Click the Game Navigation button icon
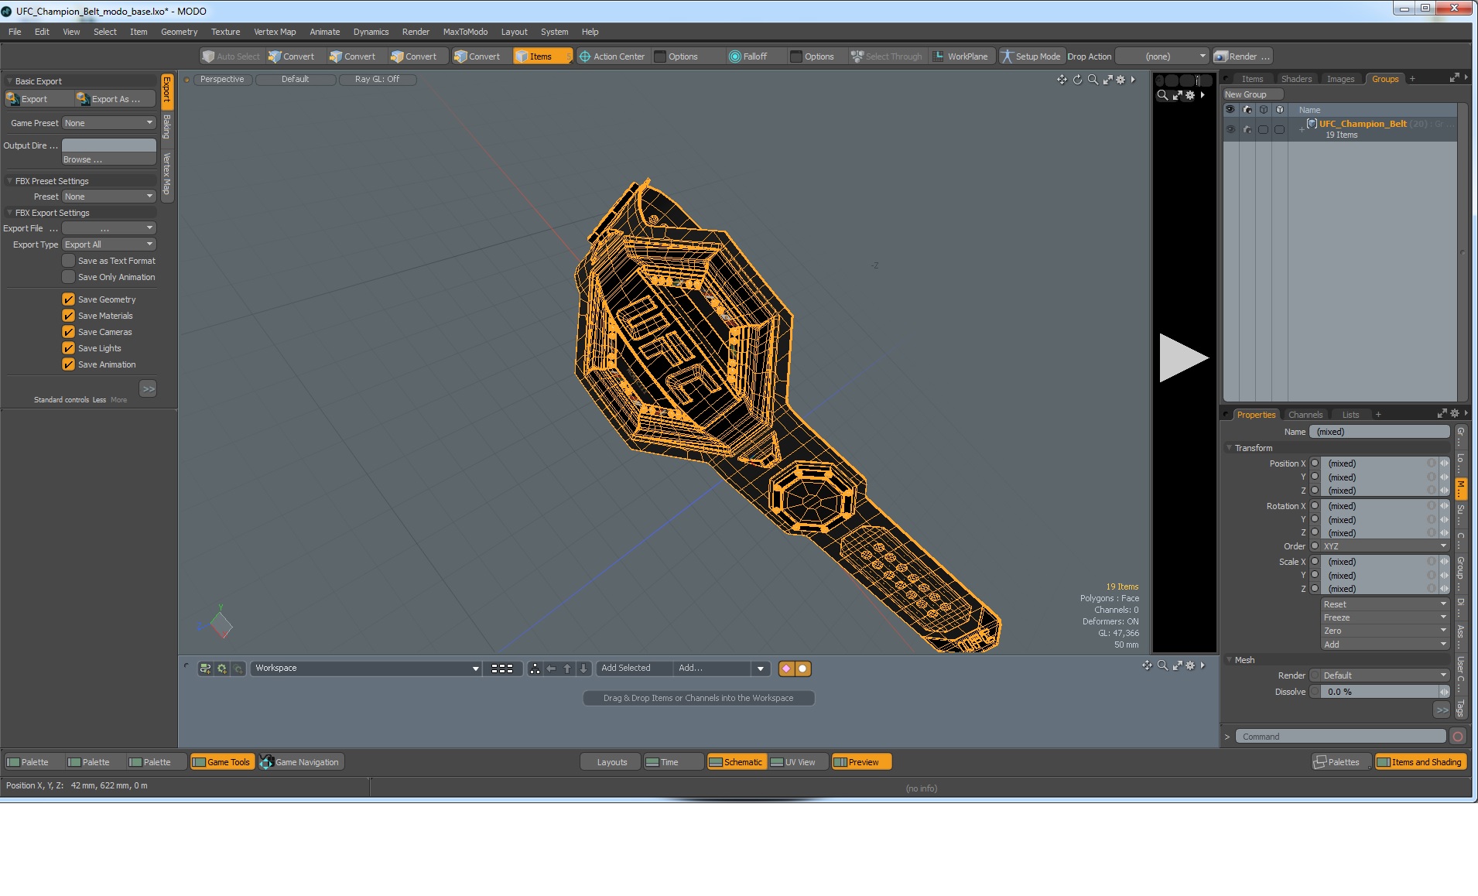Viewport: 1478px width, 896px height. (266, 762)
